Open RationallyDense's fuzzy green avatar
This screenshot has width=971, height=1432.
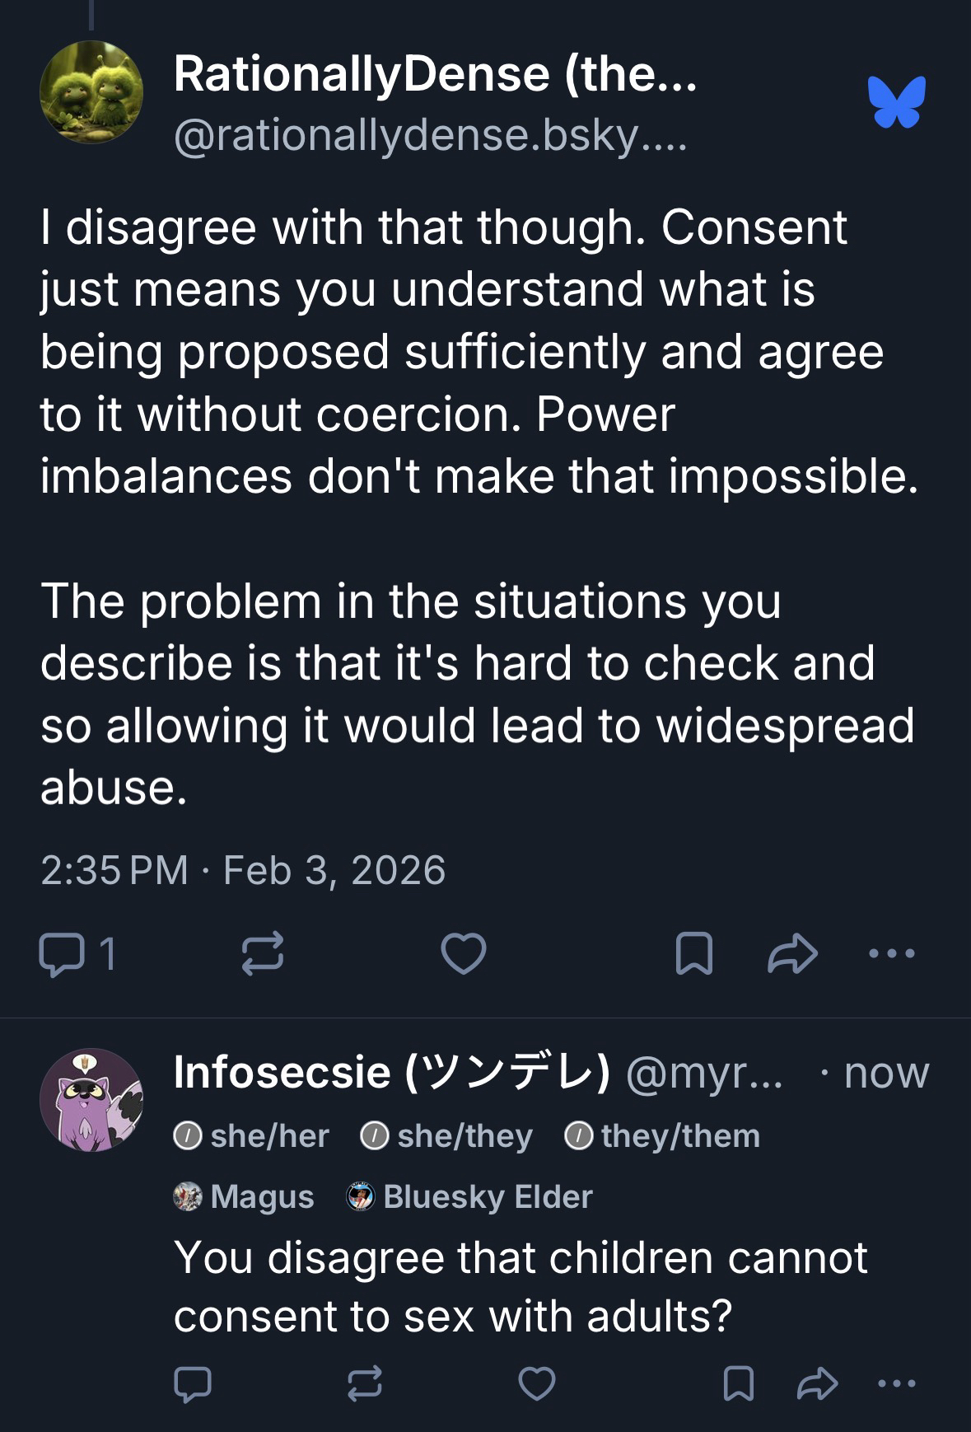coord(91,91)
